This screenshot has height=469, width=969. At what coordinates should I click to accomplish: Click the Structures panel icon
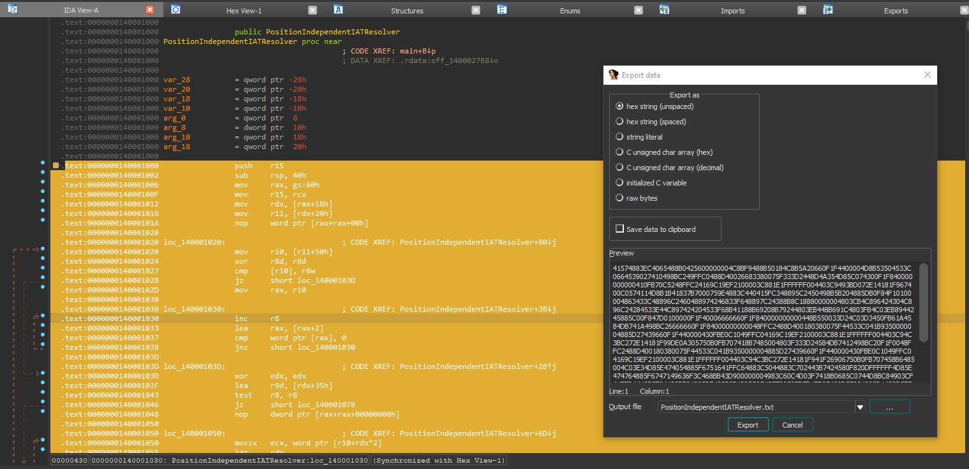point(338,10)
